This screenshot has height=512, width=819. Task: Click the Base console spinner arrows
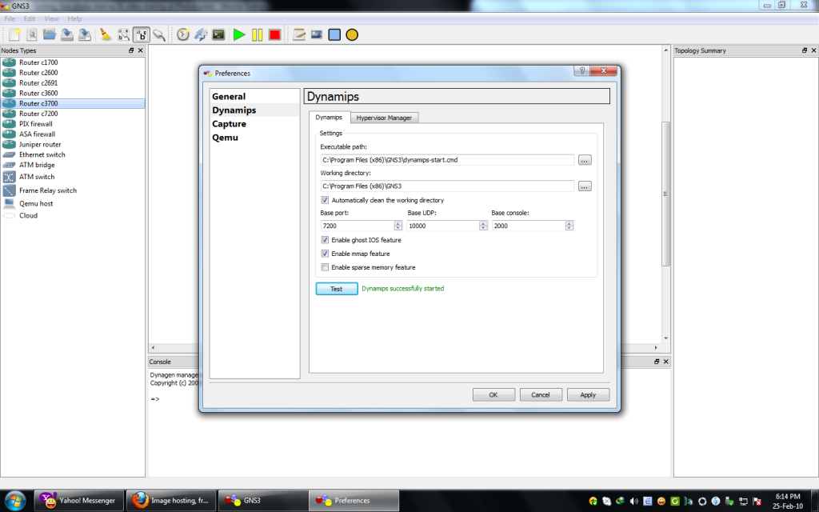pos(569,226)
